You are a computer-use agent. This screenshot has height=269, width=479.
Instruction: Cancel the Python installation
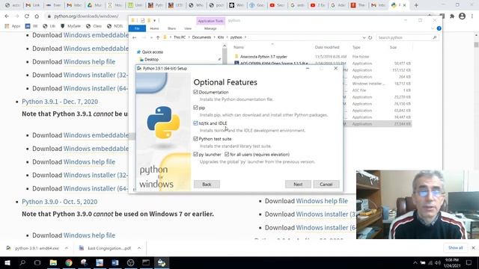click(326, 185)
